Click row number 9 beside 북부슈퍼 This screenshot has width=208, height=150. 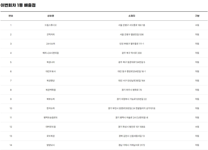(x=11, y=99)
